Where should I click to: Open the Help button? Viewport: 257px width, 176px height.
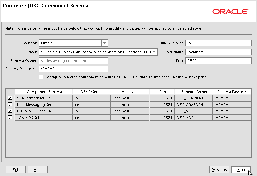pos(38,170)
